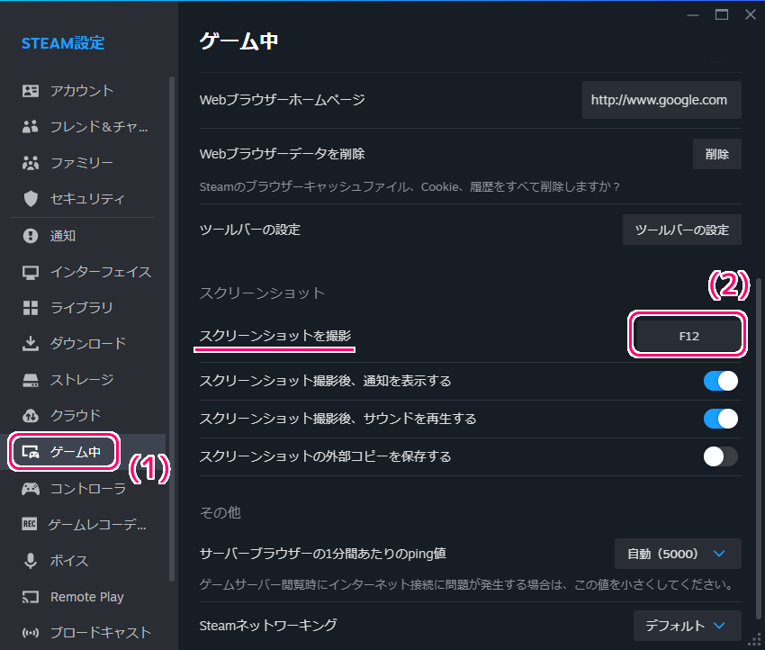
Task: Click the Account card icon in sidebar
Action: tap(31, 91)
